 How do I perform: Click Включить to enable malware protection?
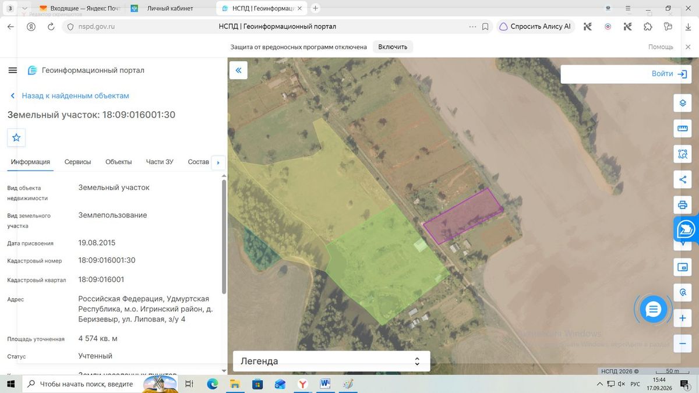[393, 47]
